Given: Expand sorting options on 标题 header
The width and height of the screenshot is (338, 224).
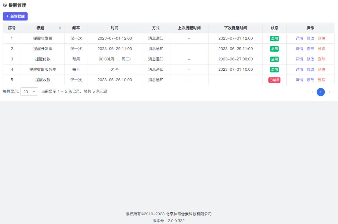Looking at the screenshot, I should coord(60,28).
